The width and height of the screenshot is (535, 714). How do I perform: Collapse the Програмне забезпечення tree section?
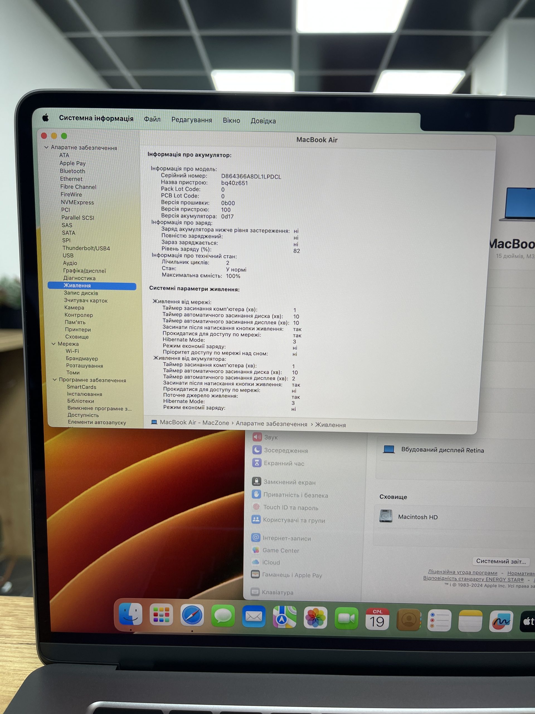click(55, 380)
